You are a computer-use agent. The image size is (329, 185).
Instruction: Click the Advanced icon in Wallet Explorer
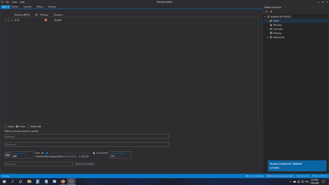[271, 37]
